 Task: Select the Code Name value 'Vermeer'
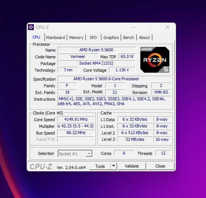(x=78, y=56)
